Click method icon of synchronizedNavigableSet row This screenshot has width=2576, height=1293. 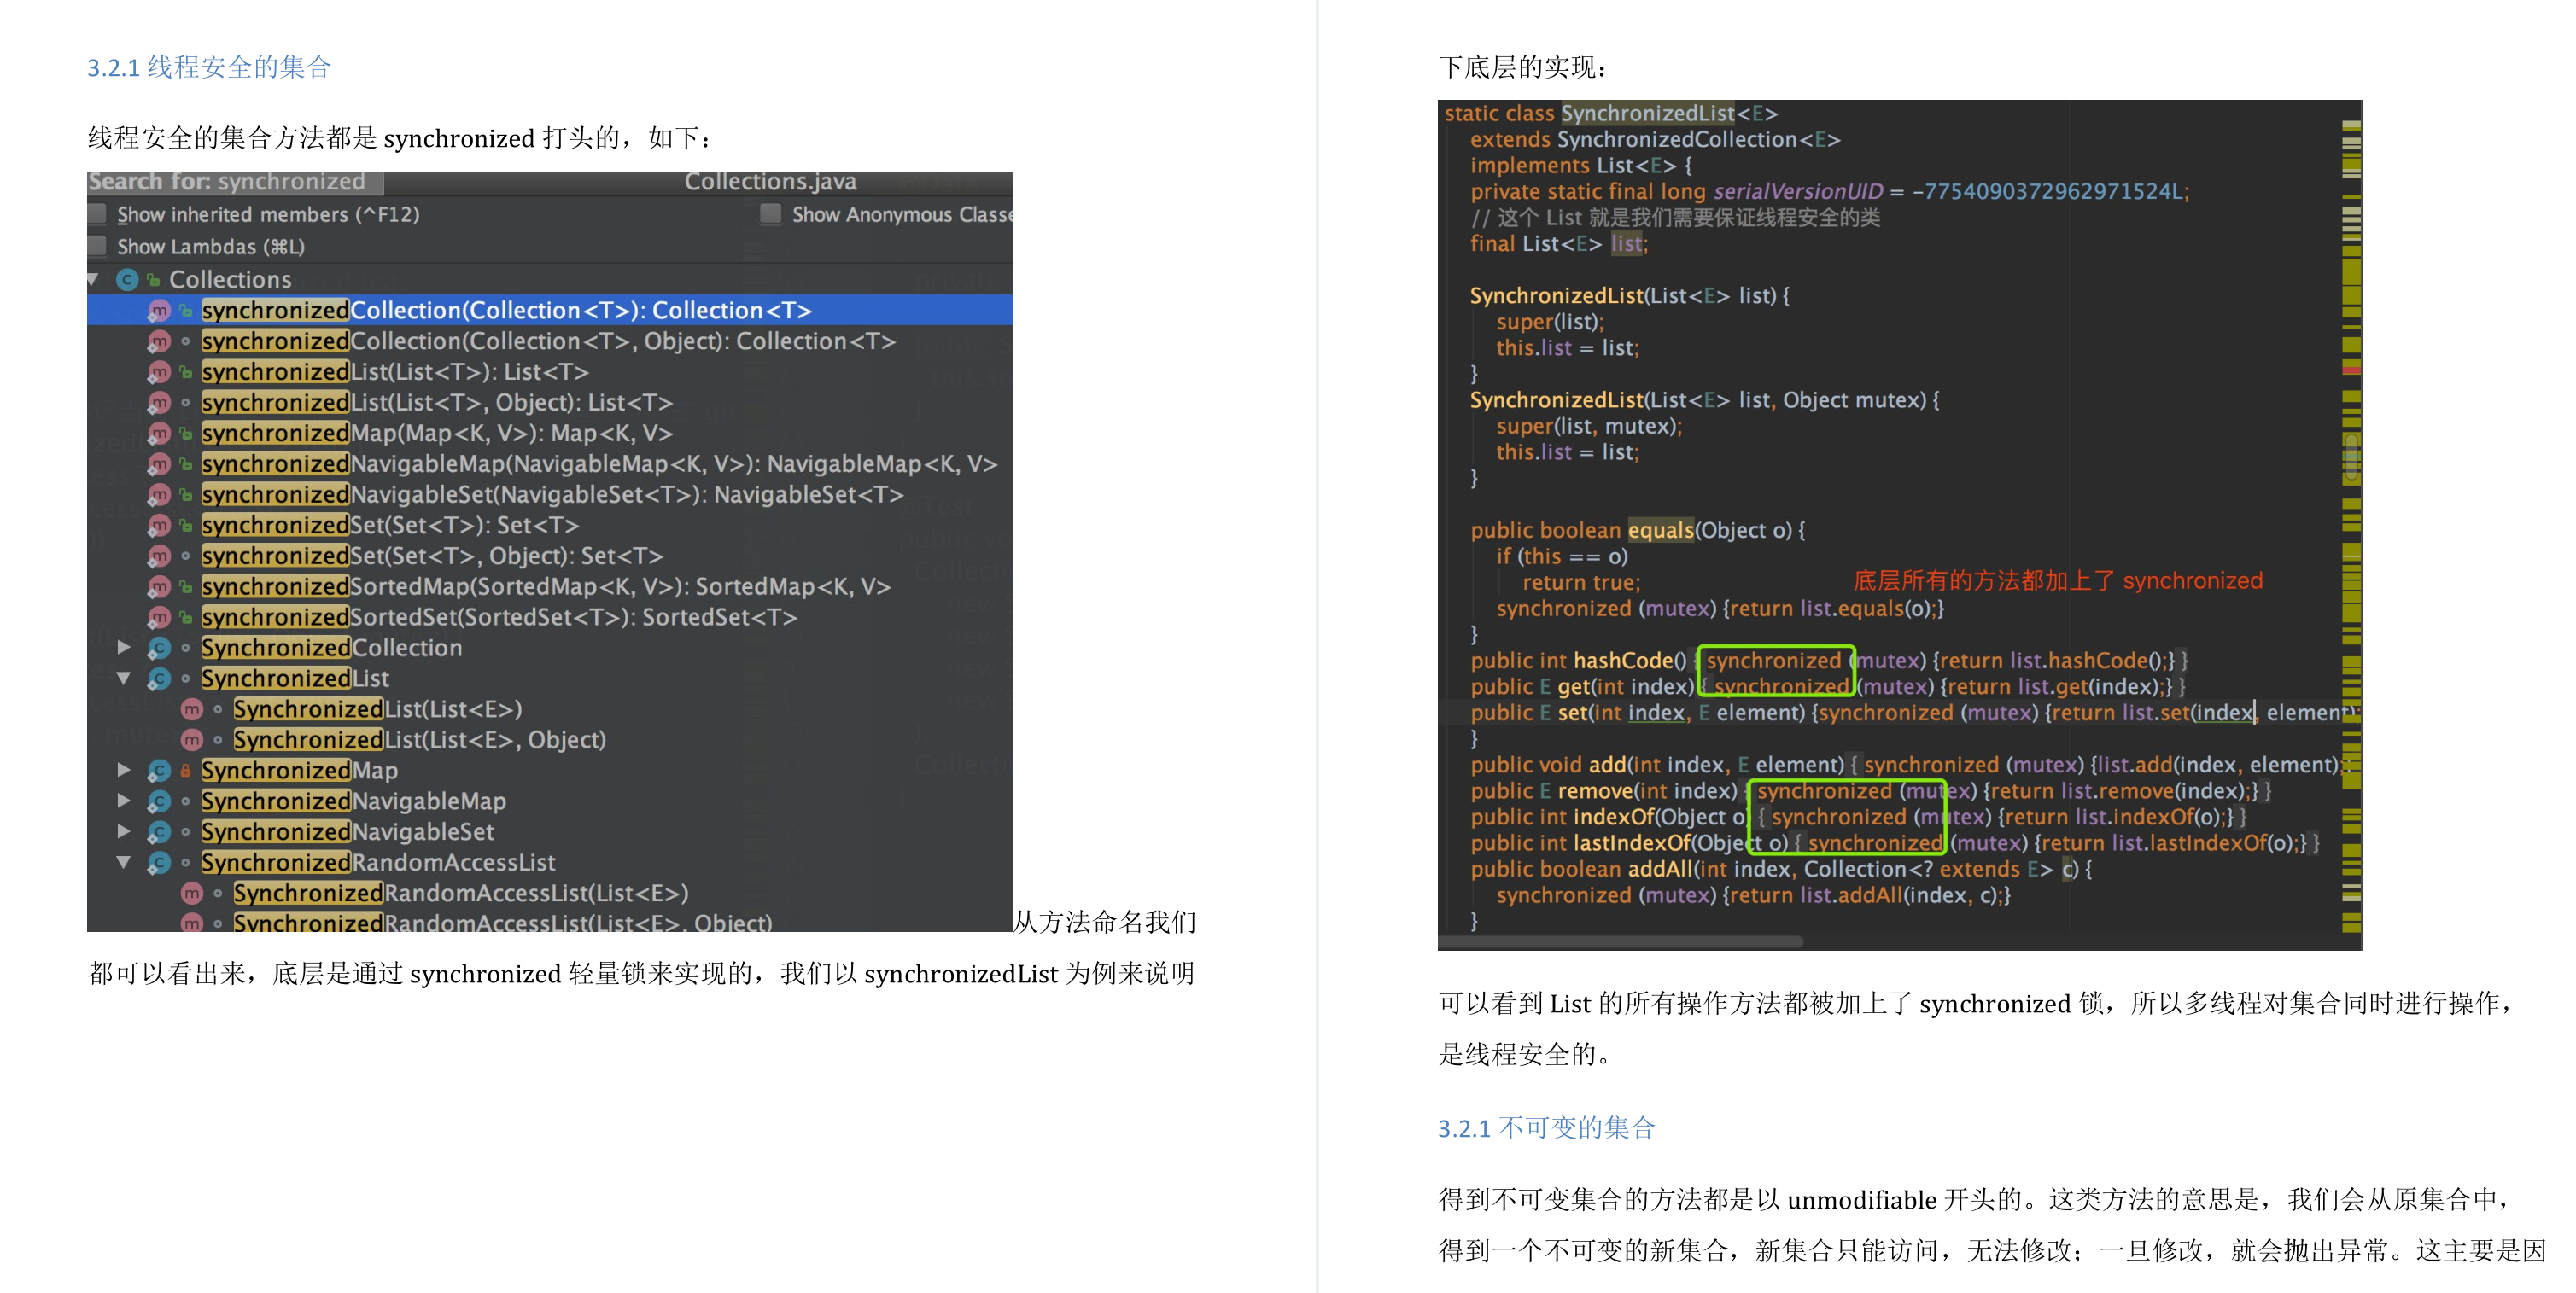(159, 495)
